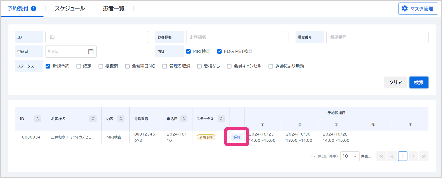Image resolution: width=442 pixels, height=178 pixels.
Task: Sort table by ID column
Action: [38, 119]
